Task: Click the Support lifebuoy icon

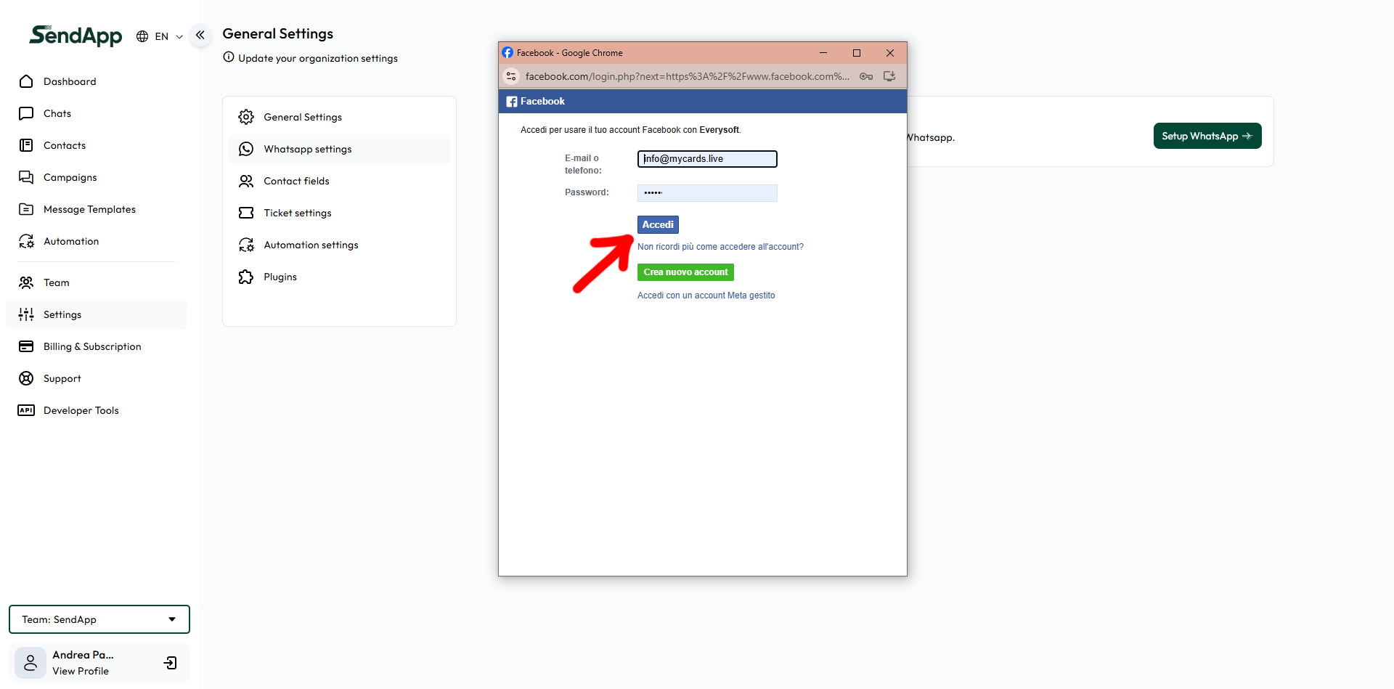Action: point(26,378)
